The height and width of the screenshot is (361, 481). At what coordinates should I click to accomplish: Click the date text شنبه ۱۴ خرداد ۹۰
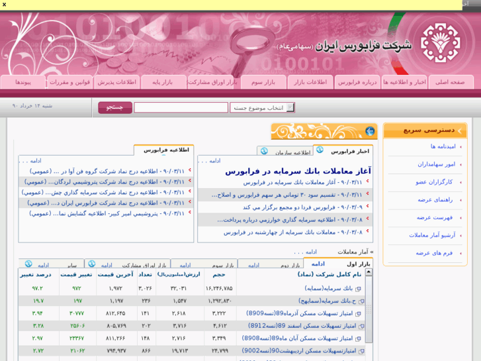coord(32,106)
